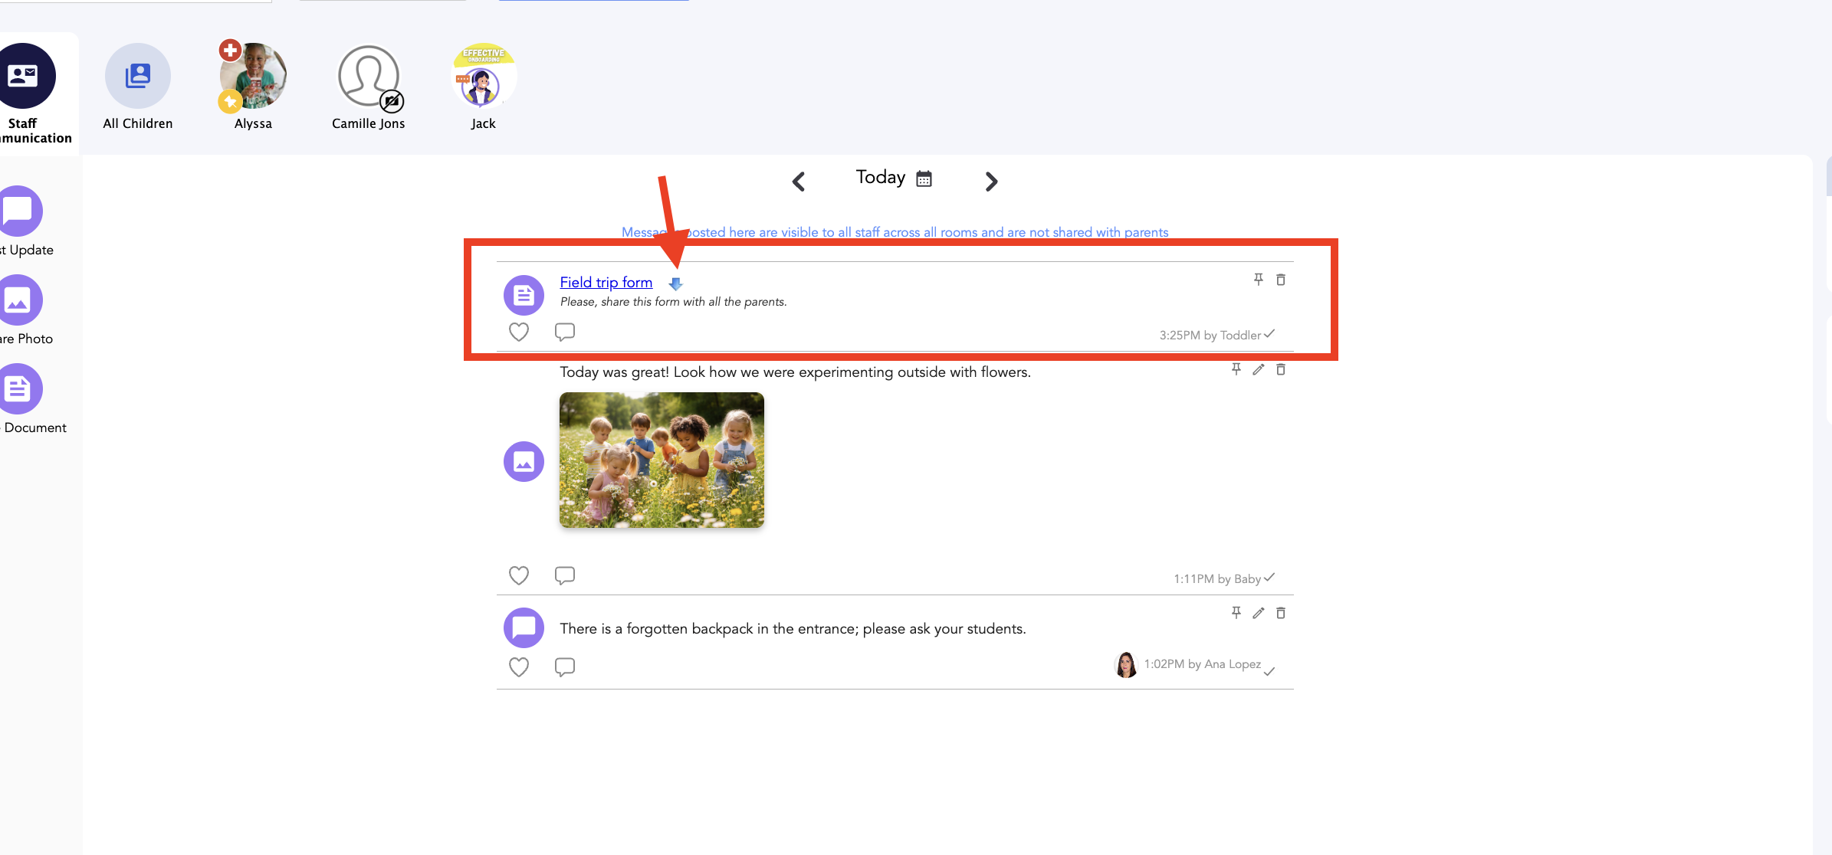Comment on the forgotten backpack message
This screenshot has width=1832, height=855.
pos(564,667)
